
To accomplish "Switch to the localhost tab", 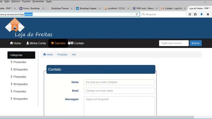I will coord(117,8).
